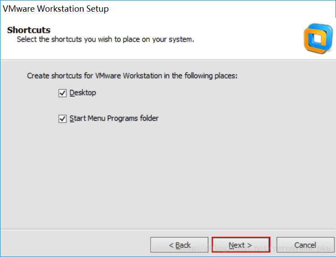336x257 pixels.
Task: Click the "Start Menu Programs folder" label text
Action: click(x=114, y=118)
